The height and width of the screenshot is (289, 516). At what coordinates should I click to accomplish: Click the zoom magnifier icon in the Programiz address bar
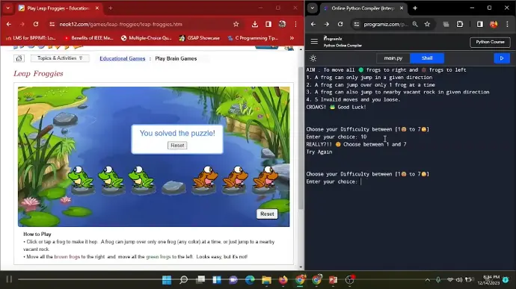click(x=415, y=24)
